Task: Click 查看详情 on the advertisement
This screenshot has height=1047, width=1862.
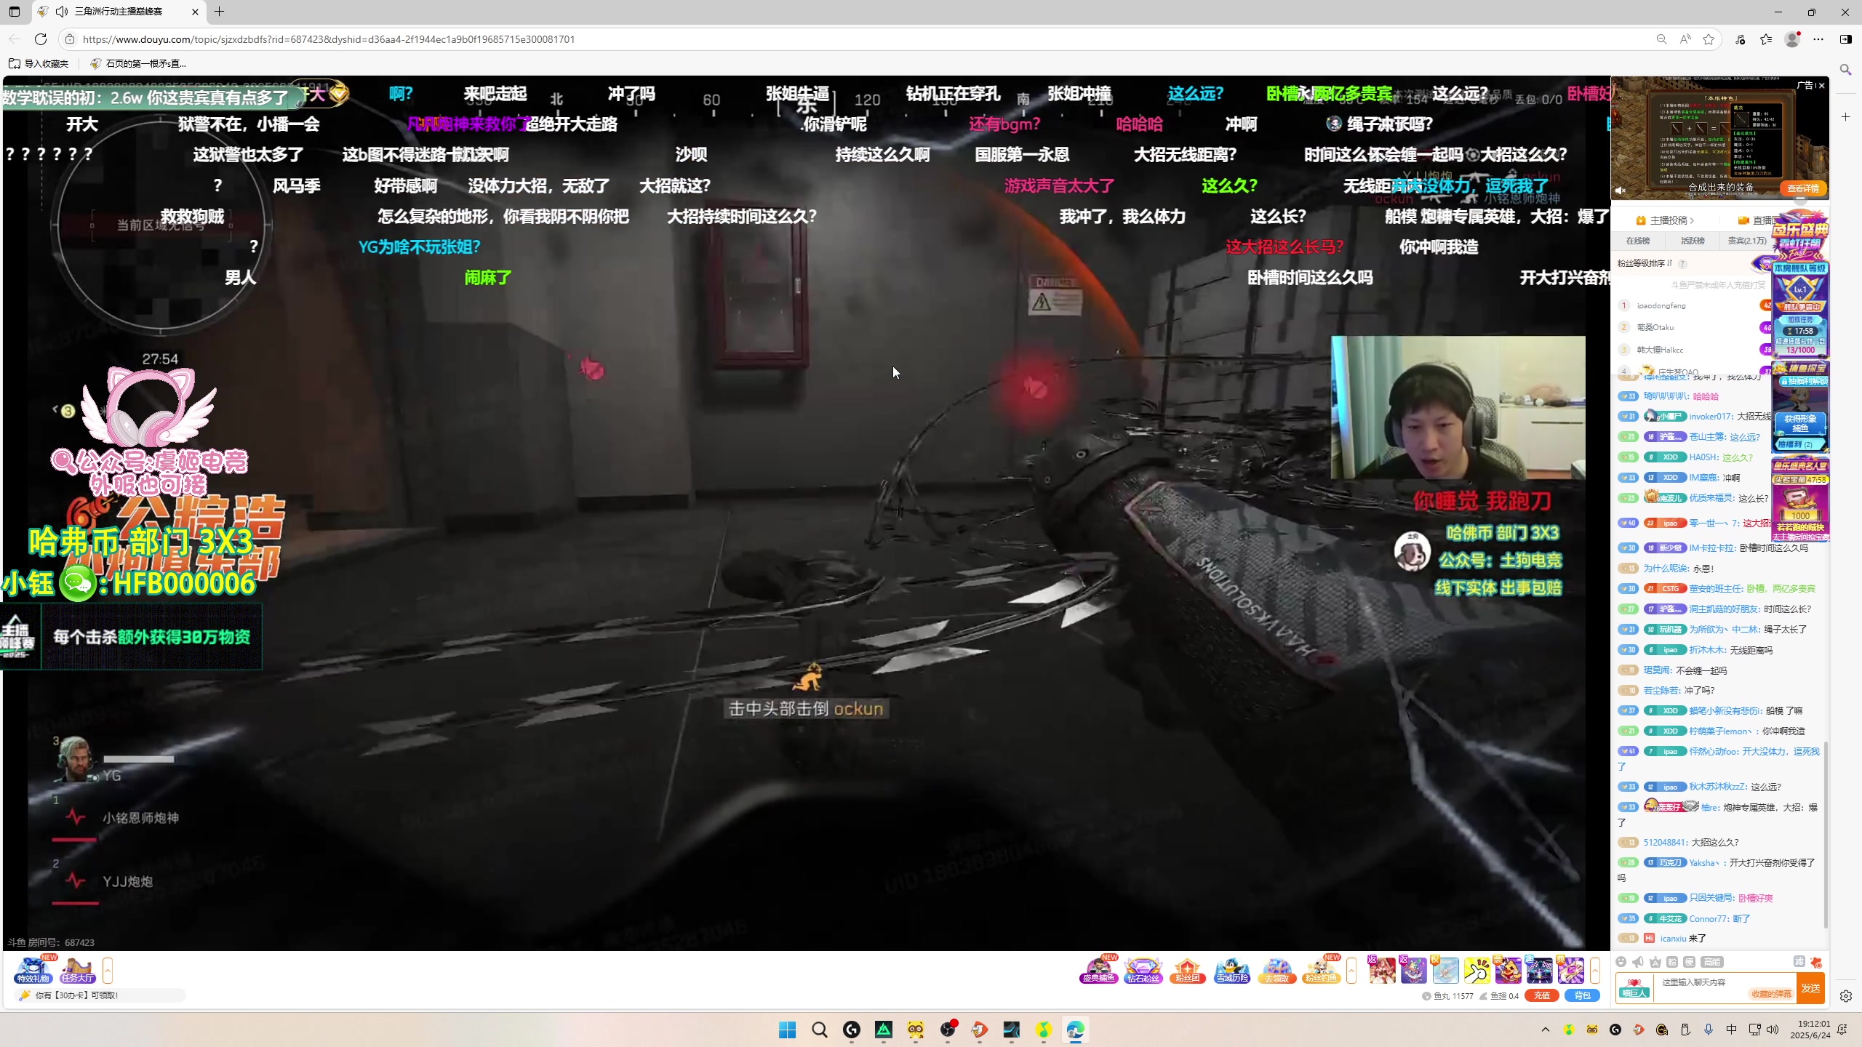Action: 1803,188
